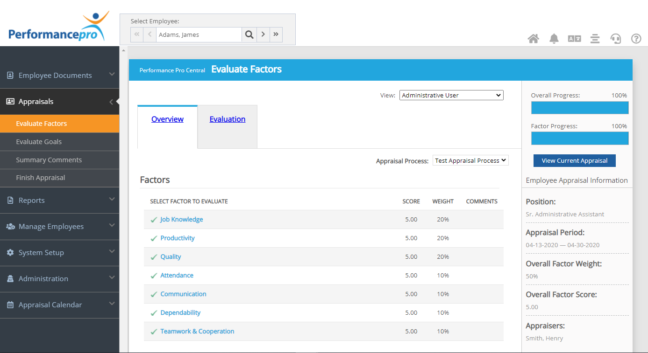Select Evaluate Factors menu item
Viewport: 648px width, 353px height.
pyautogui.click(x=60, y=124)
